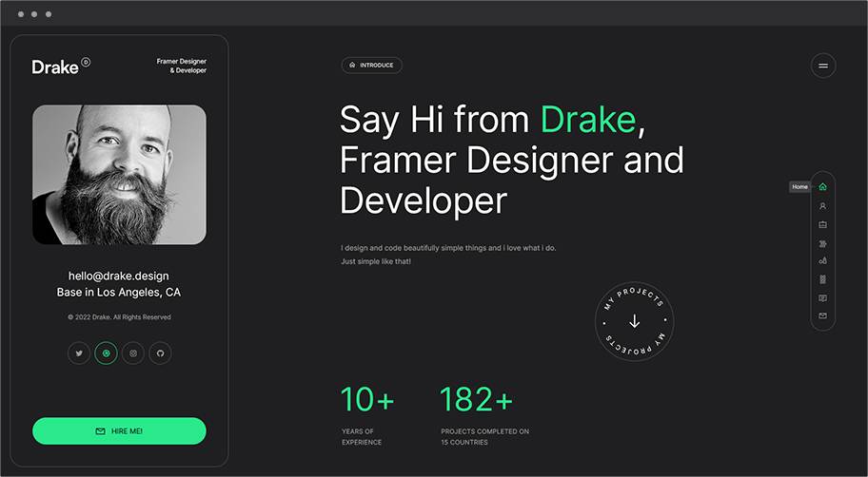Viewport: 868px width, 477px height.
Task: Click the briefcase icon in side navigation
Action: (x=822, y=224)
